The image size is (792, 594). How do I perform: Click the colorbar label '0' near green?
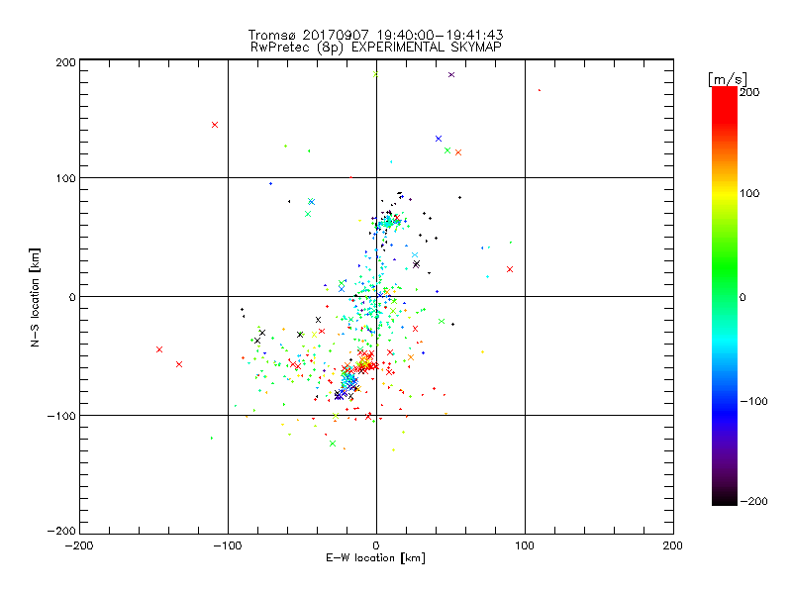point(742,298)
